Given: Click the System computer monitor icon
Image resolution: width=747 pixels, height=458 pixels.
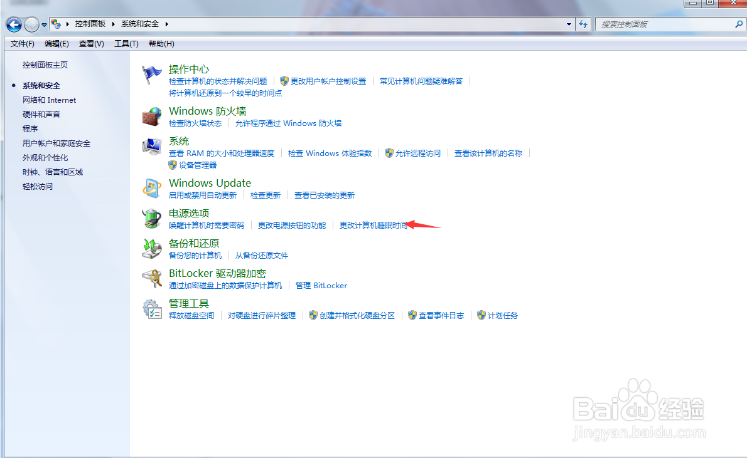Looking at the screenshot, I should pyautogui.click(x=152, y=147).
